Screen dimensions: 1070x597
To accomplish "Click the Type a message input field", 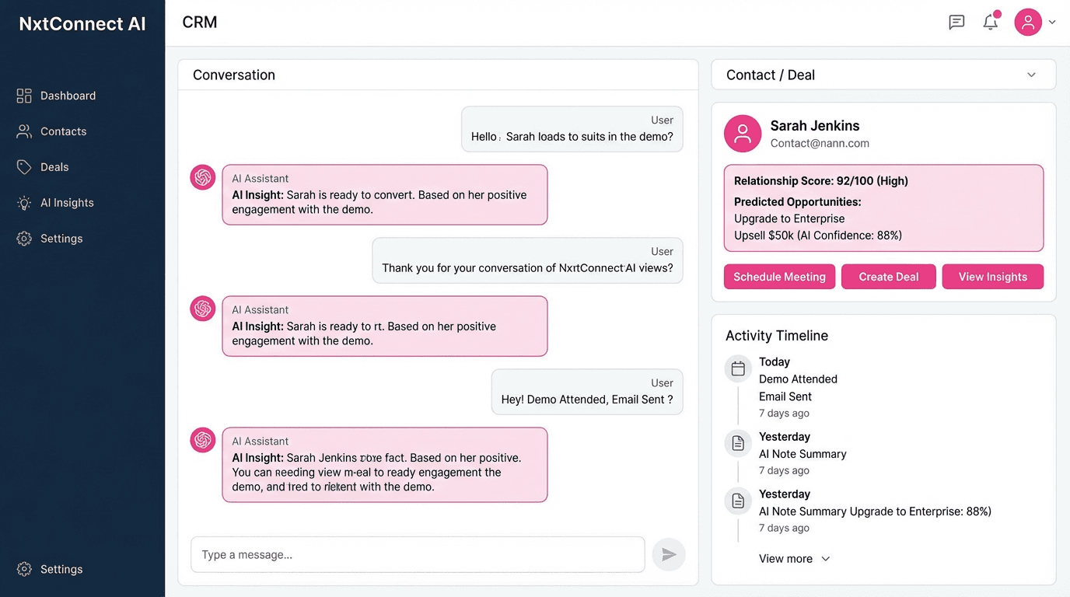I will 418,554.
